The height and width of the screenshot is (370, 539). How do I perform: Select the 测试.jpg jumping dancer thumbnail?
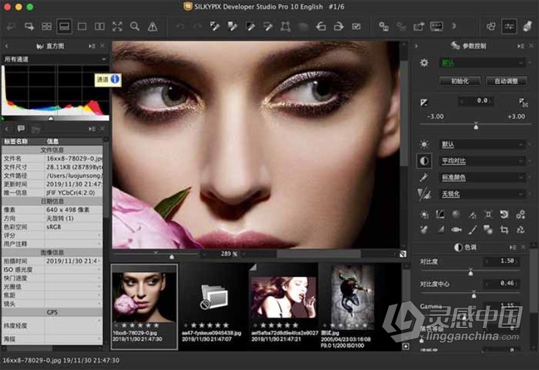352,306
